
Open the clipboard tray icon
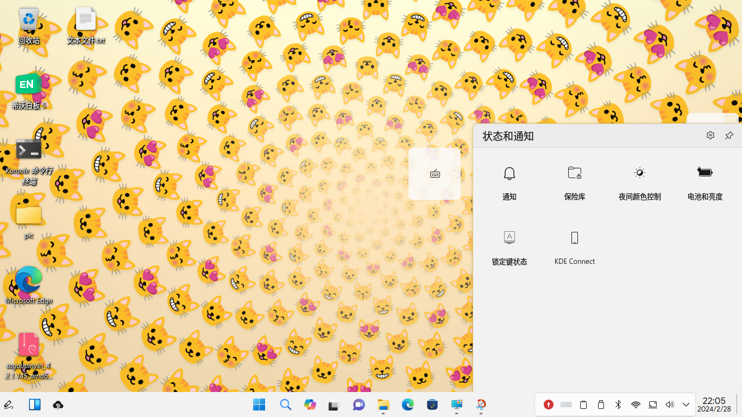point(583,405)
